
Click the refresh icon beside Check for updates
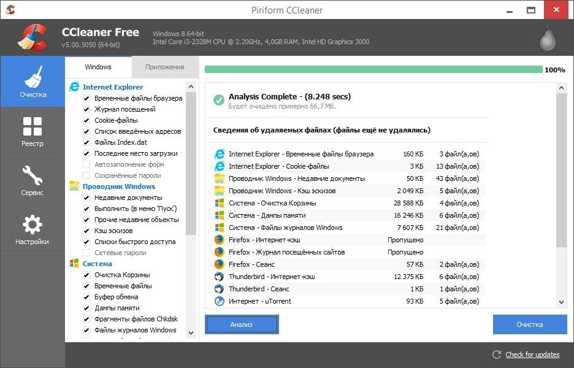tap(497, 355)
